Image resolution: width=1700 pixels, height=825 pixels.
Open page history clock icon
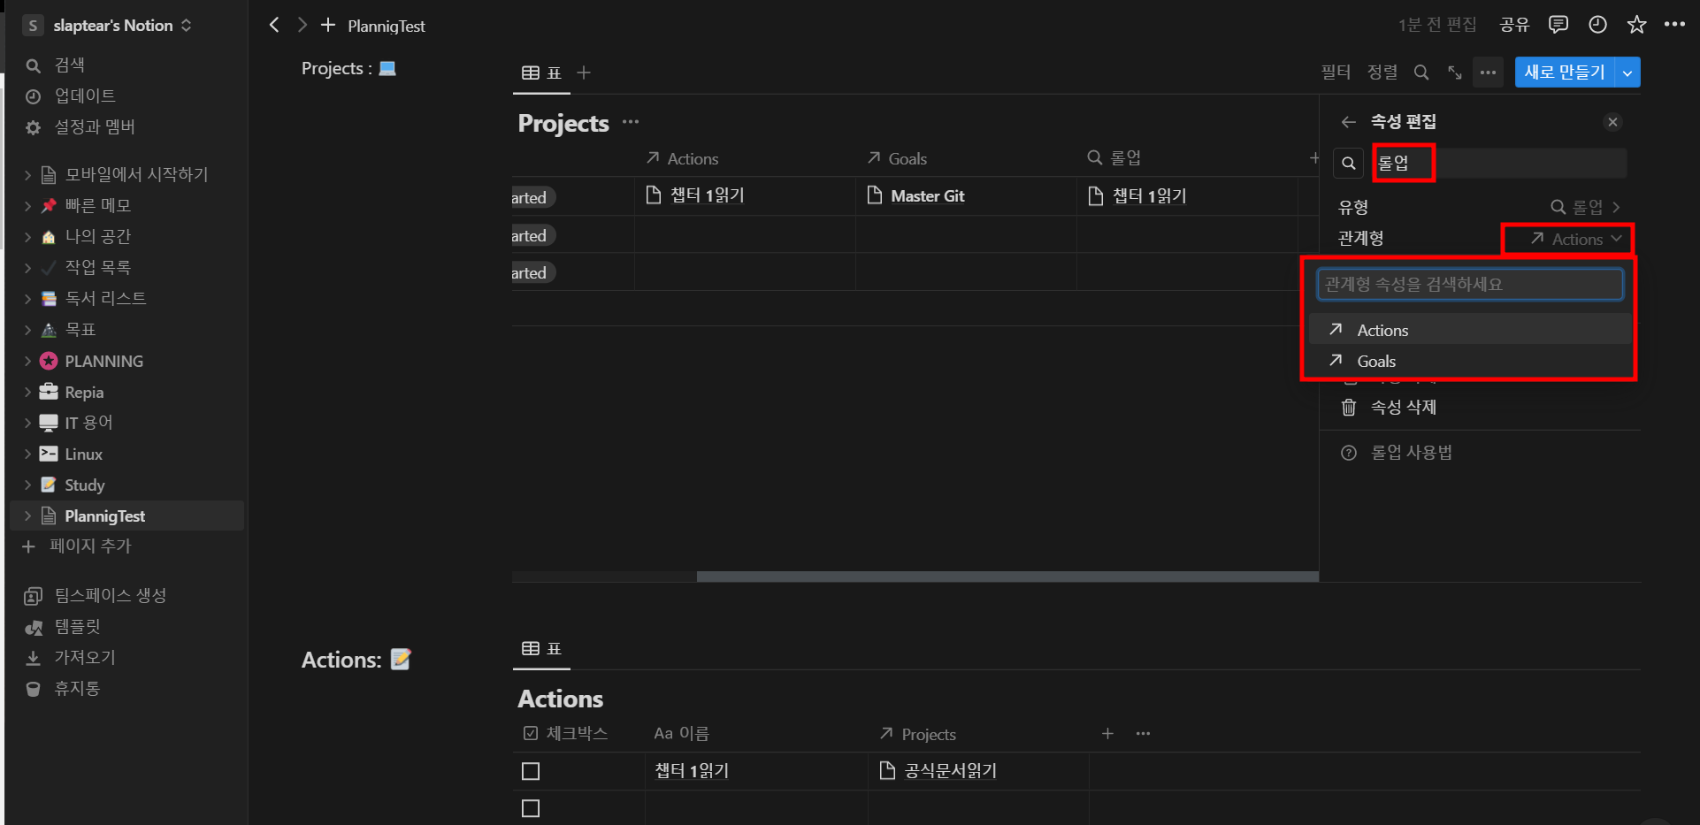point(1597,25)
